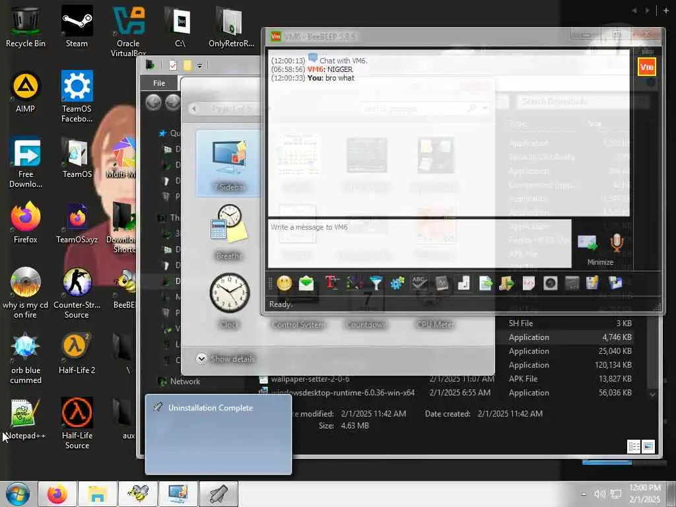Click the properties checkmark icon in Explorer title bar
The image size is (676, 507).
(173, 65)
